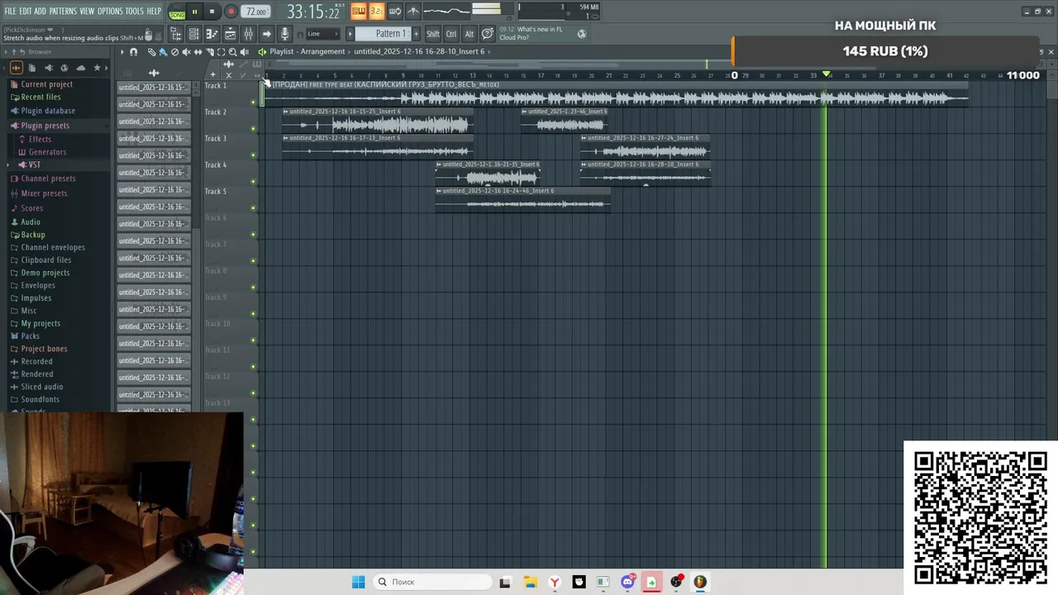Mute Track 3 with its green LED

click(x=254, y=155)
